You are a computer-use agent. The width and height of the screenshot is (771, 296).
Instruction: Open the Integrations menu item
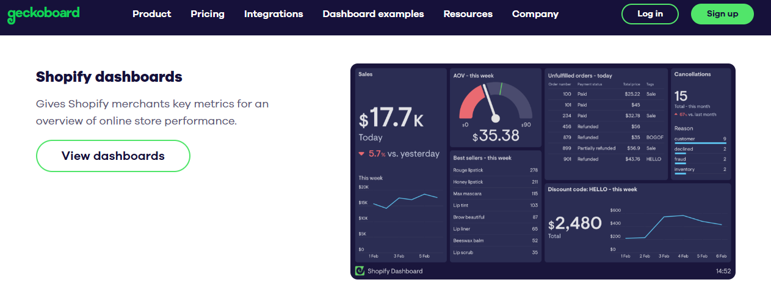click(273, 13)
